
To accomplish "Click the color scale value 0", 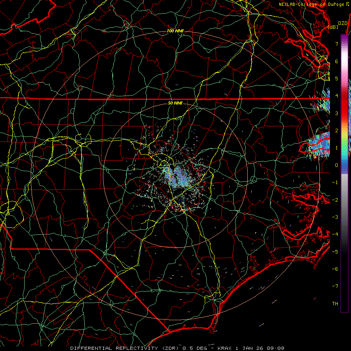I will coord(337,165).
